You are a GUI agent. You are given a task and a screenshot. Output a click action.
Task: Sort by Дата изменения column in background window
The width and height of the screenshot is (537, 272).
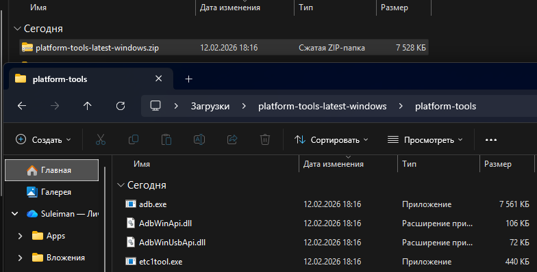point(230,8)
